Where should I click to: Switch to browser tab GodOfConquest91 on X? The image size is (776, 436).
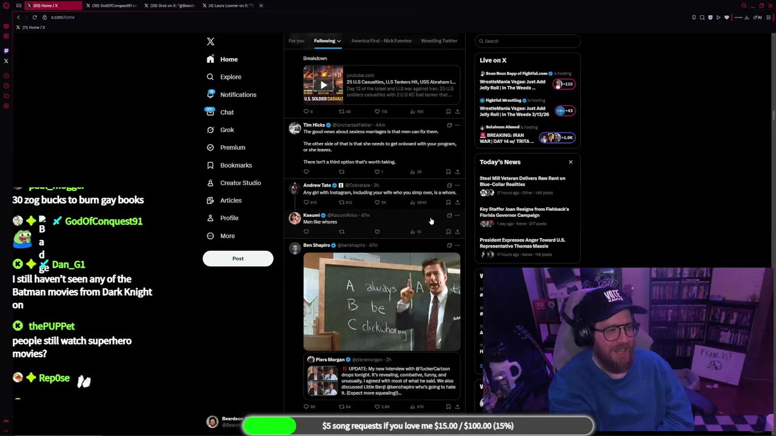112,5
